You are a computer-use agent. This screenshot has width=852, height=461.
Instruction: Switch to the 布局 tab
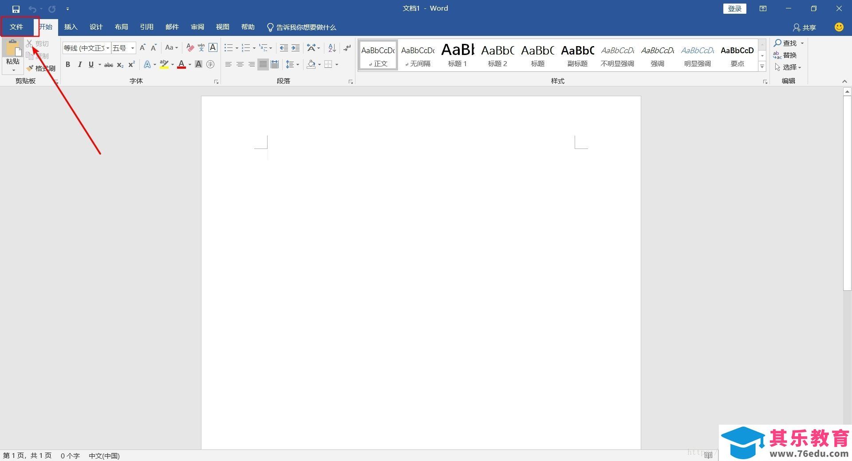click(121, 27)
